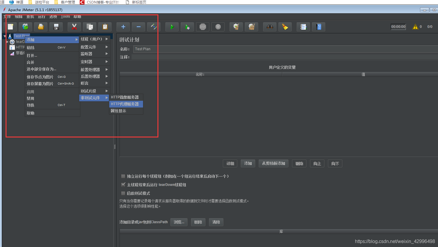Screen dimensions: 438x247
Task: Collapse all nodes with the minus icon
Action: [x=138, y=27]
